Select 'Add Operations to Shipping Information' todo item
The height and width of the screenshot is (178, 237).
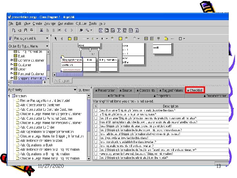[x=47, y=132]
